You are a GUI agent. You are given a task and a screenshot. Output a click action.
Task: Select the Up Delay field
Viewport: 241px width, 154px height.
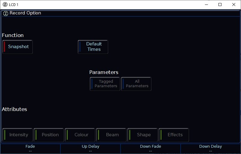click(90, 149)
